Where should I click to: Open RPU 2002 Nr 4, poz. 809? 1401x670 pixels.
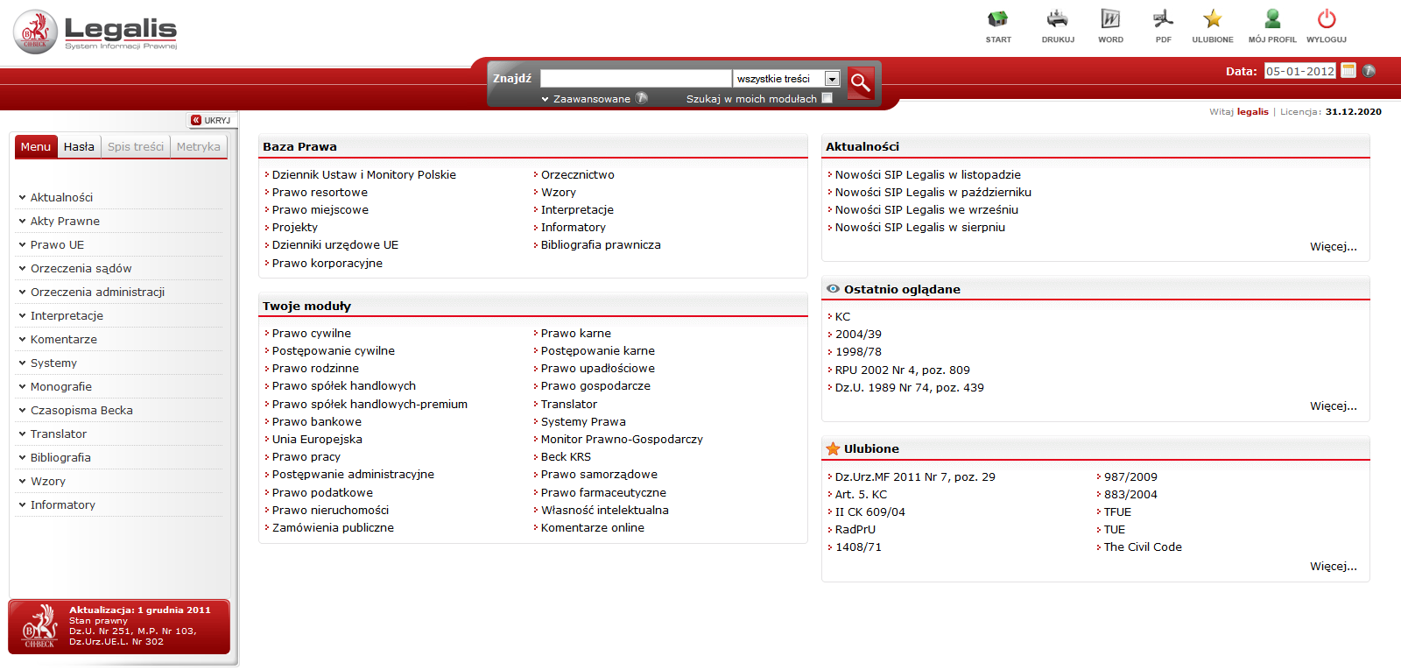(902, 370)
